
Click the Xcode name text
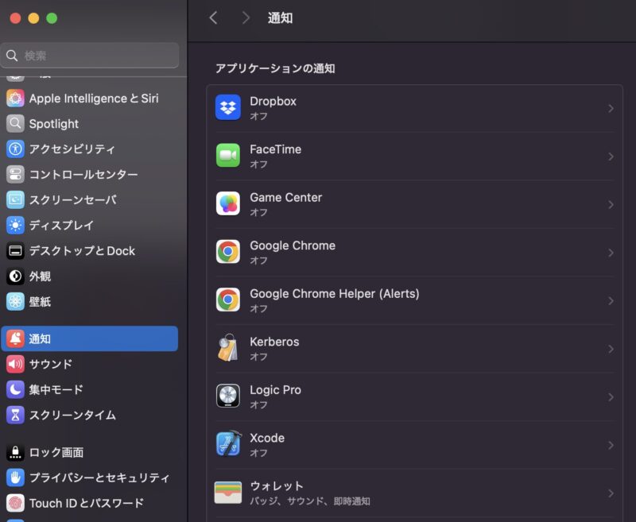pyautogui.click(x=267, y=438)
